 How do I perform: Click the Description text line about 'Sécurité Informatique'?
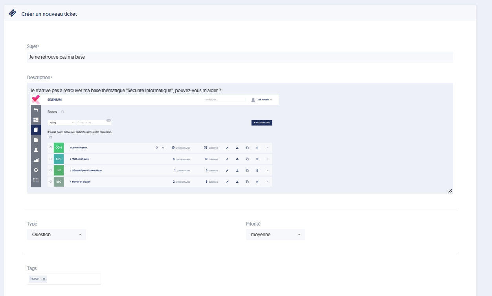coord(126,91)
